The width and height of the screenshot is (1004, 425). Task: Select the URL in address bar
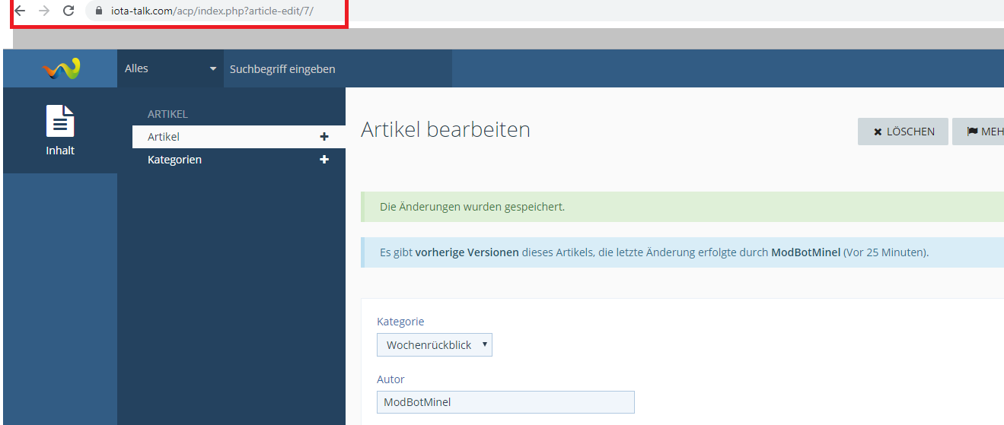coord(212,11)
